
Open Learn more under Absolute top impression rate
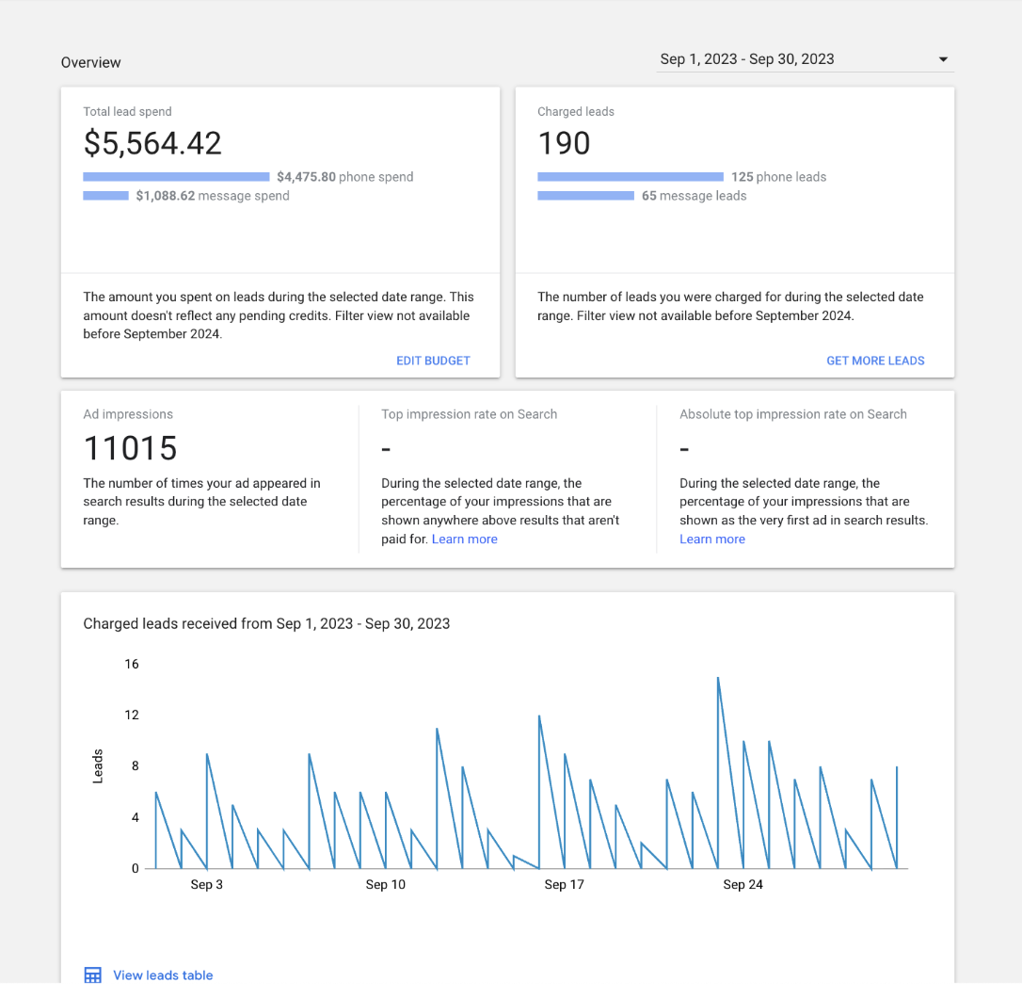[712, 539]
